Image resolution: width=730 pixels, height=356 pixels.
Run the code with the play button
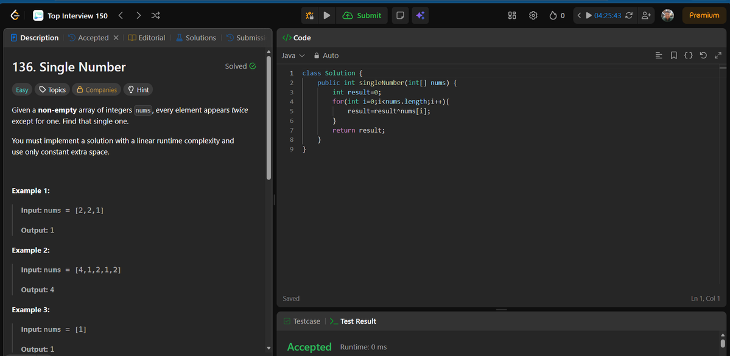327,15
